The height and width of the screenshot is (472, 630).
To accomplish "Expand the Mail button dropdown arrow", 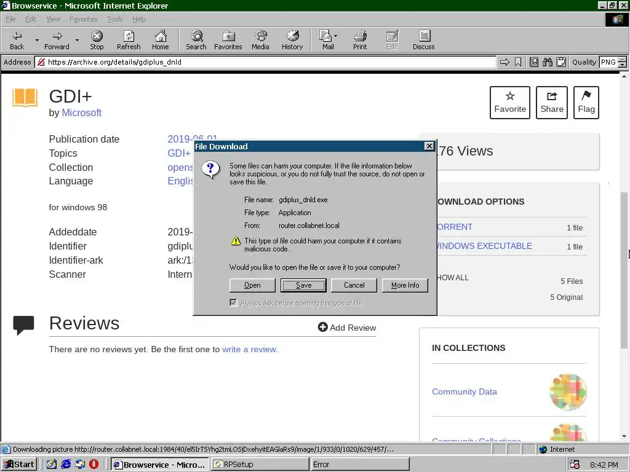I will (335, 36).
